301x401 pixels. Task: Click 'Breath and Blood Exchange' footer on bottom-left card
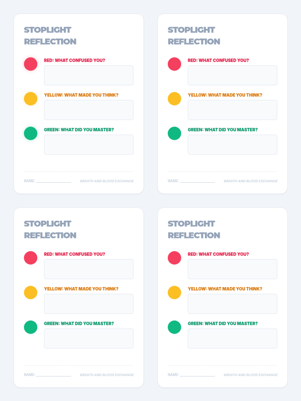107,375
